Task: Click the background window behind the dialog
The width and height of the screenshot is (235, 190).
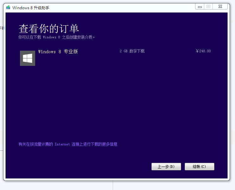Action: click(x=174, y=186)
